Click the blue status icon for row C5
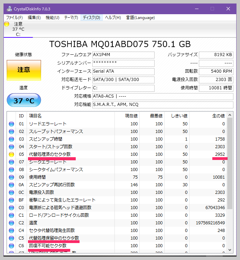This screenshot has height=260, width=240. [11, 238]
